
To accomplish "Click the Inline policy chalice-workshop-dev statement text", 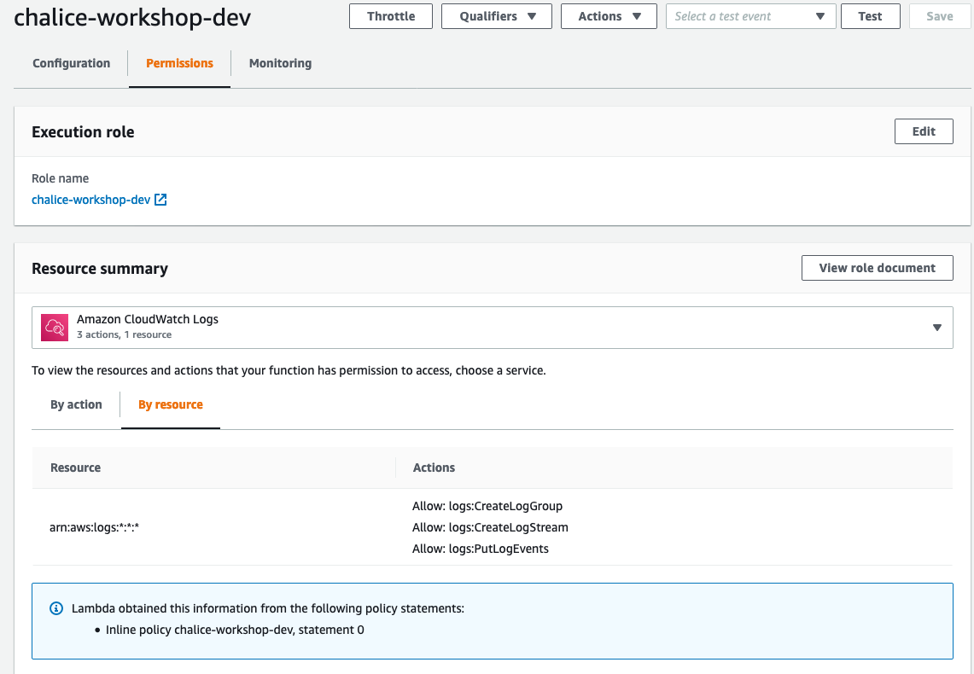I will [x=235, y=630].
